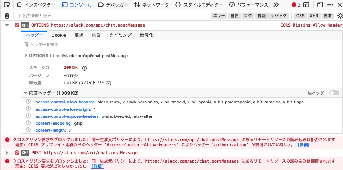Click XHR badge on POST request

coord(25,153)
